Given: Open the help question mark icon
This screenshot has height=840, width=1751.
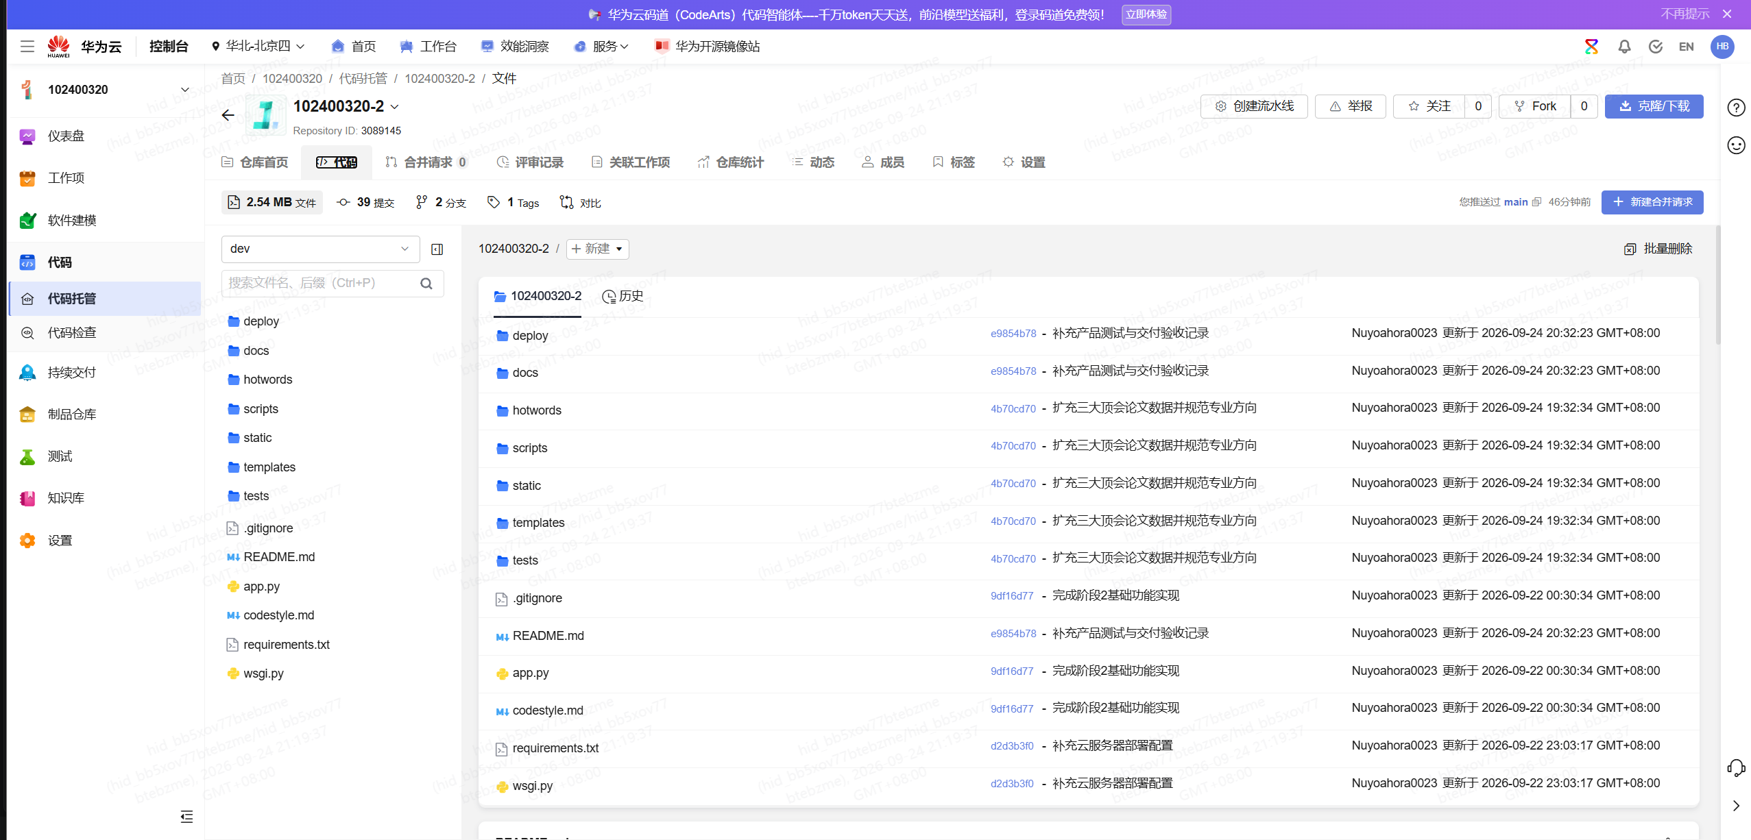Looking at the screenshot, I should pyautogui.click(x=1736, y=108).
